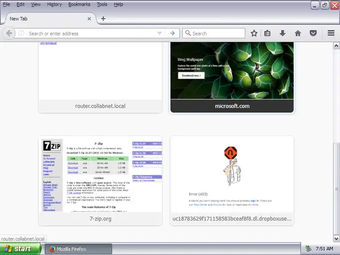The width and height of the screenshot is (340, 255).
Task: Close the New Tab tab
Action: click(89, 19)
